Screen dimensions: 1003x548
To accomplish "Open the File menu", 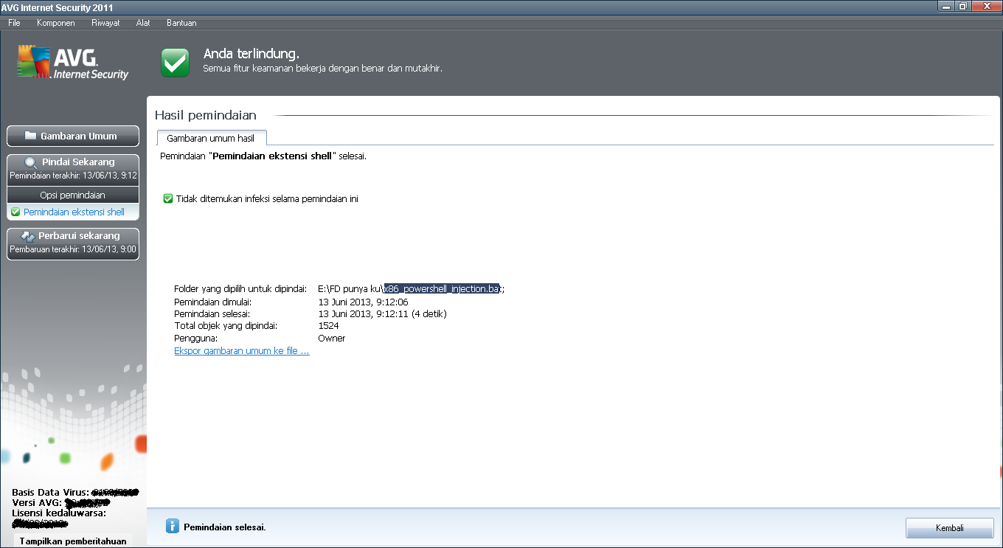I will pyautogui.click(x=14, y=23).
